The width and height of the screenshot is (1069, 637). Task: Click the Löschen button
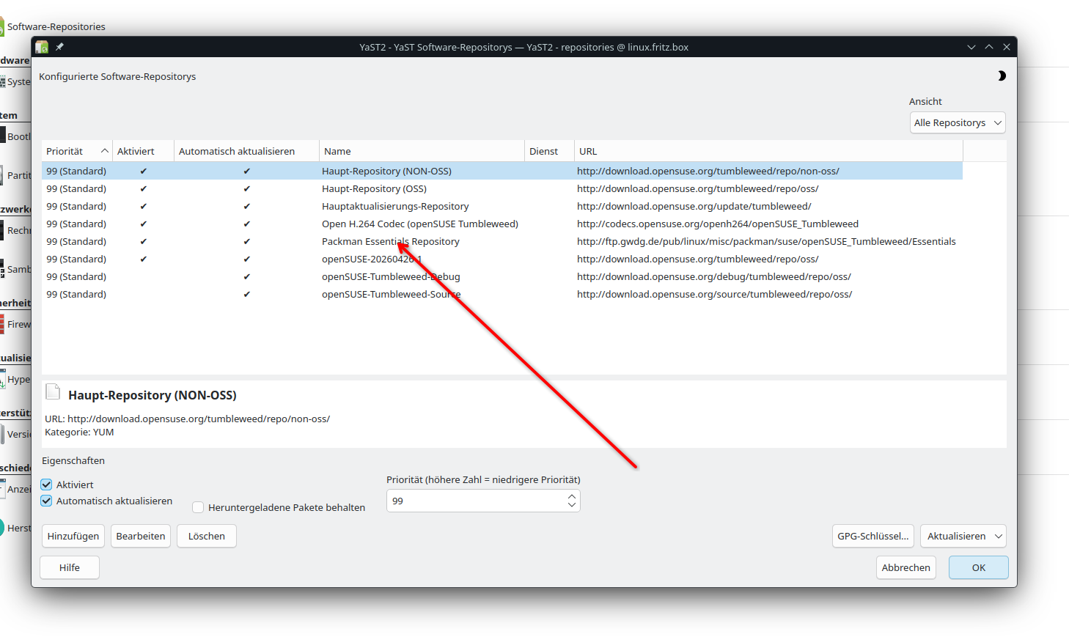coord(207,536)
